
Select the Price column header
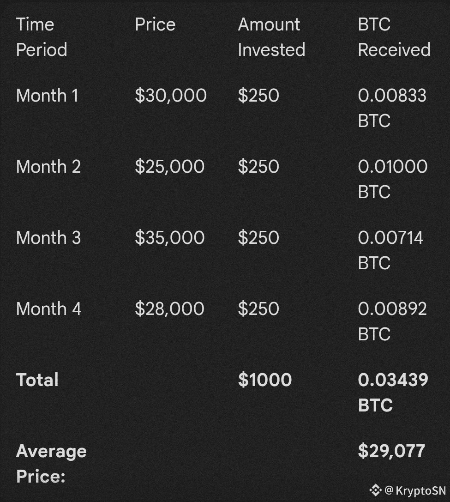155,24
